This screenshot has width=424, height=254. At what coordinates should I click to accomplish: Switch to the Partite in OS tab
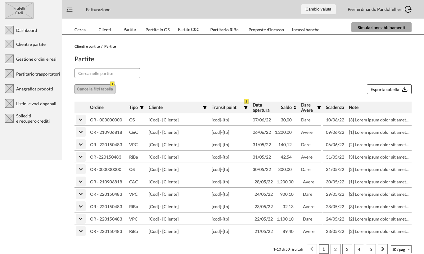coord(157,30)
